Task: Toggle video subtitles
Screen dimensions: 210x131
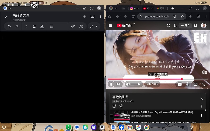Action: pyautogui.click(x=180, y=84)
